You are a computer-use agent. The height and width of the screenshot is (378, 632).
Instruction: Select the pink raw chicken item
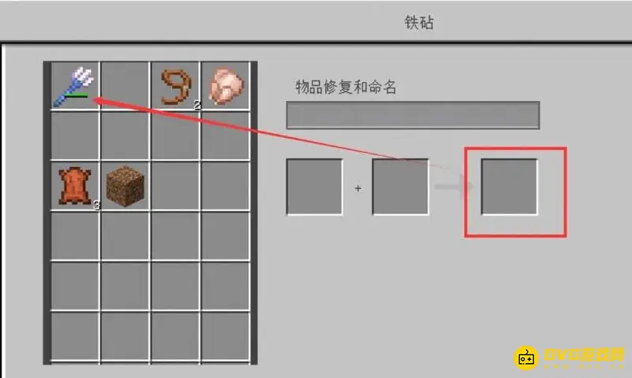click(226, 86)
